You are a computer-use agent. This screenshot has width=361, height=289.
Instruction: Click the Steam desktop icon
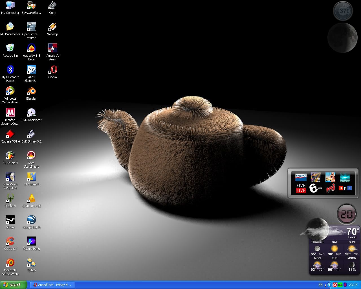[10, 220]
